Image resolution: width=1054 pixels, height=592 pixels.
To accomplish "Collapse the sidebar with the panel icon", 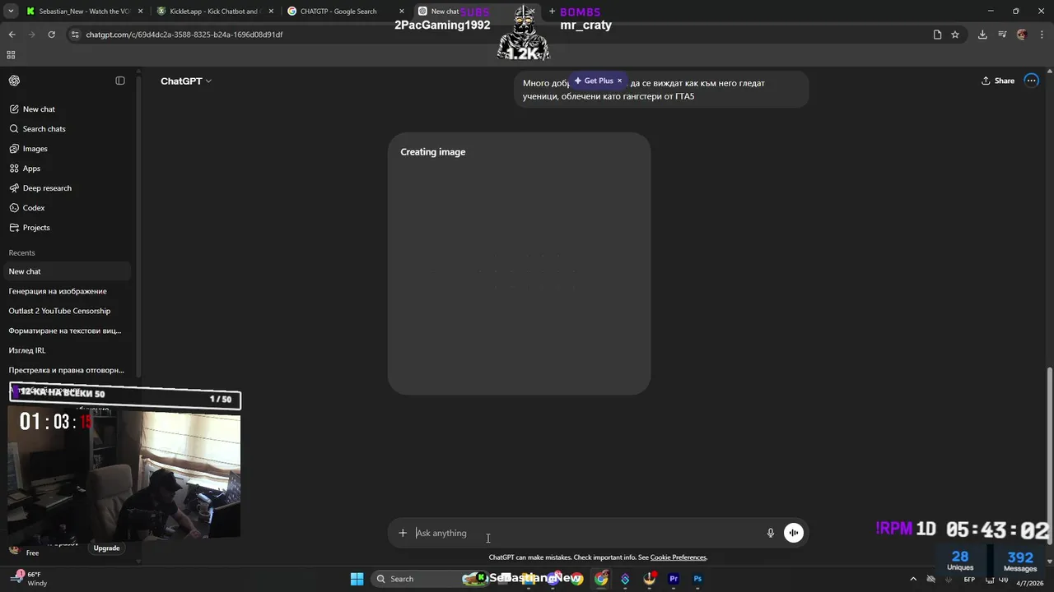I will click(x=120, y=81).
